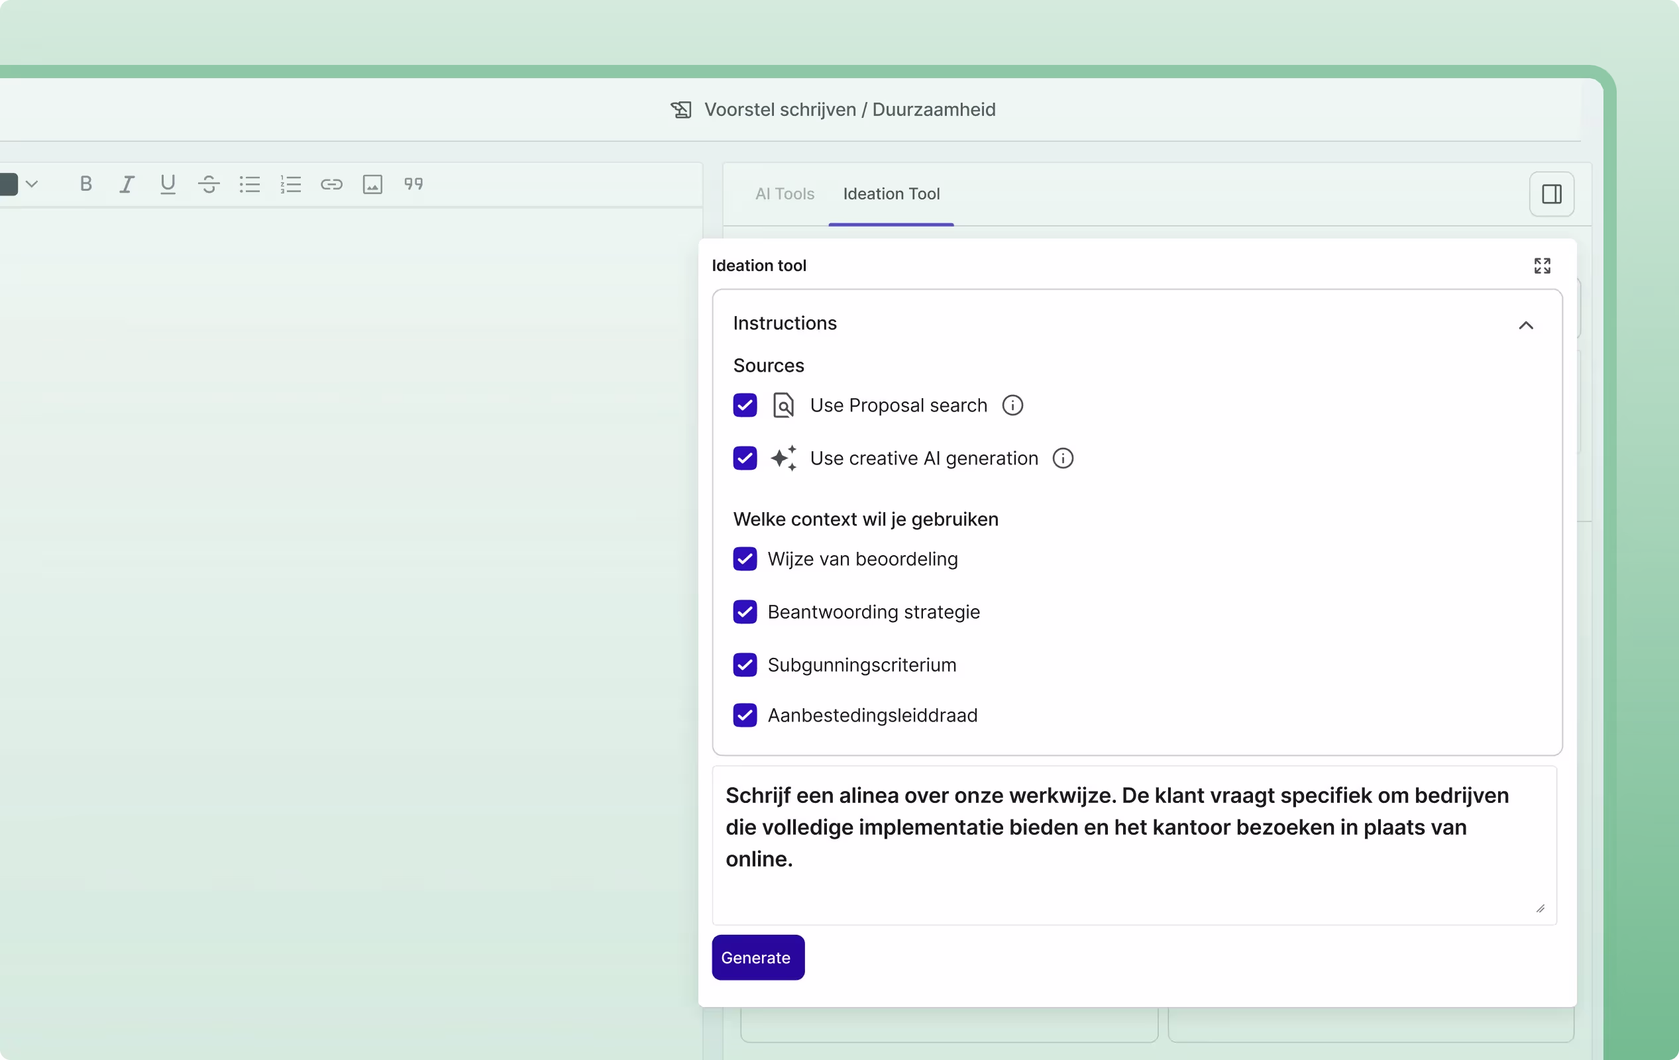This screenshot has width=1679, height=1060.
Task: Uncheck Use Proposal search
Action: click(x=745, y=405)
